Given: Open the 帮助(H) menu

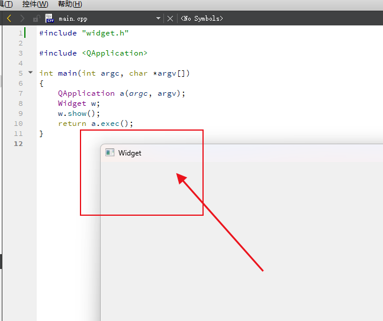Looking at the screenshot, I should pos(70,4).
